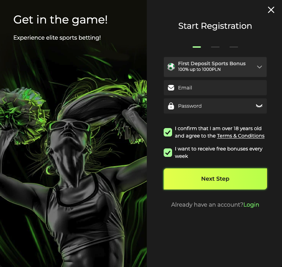The height and width of the screenshot is (267, 282).
Task: Click the envelope icon in the Email field
Action: [x=171, y=88]
